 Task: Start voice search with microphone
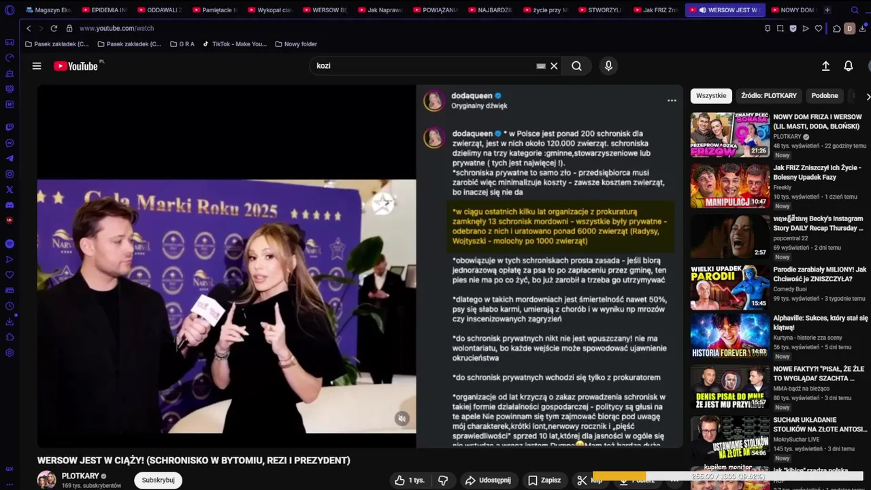pyautogui.click(x=608, y=66)
